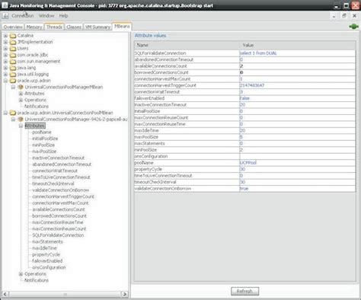Click the green connection status icon
Screen dimensions: 361x300
click(353, 27)
